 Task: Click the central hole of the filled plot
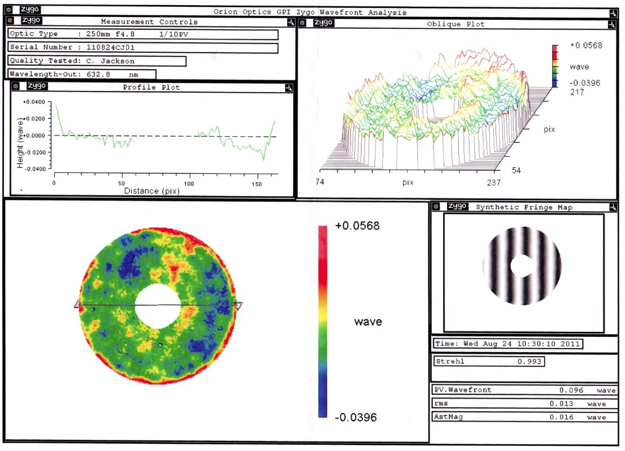click(158, 305)
